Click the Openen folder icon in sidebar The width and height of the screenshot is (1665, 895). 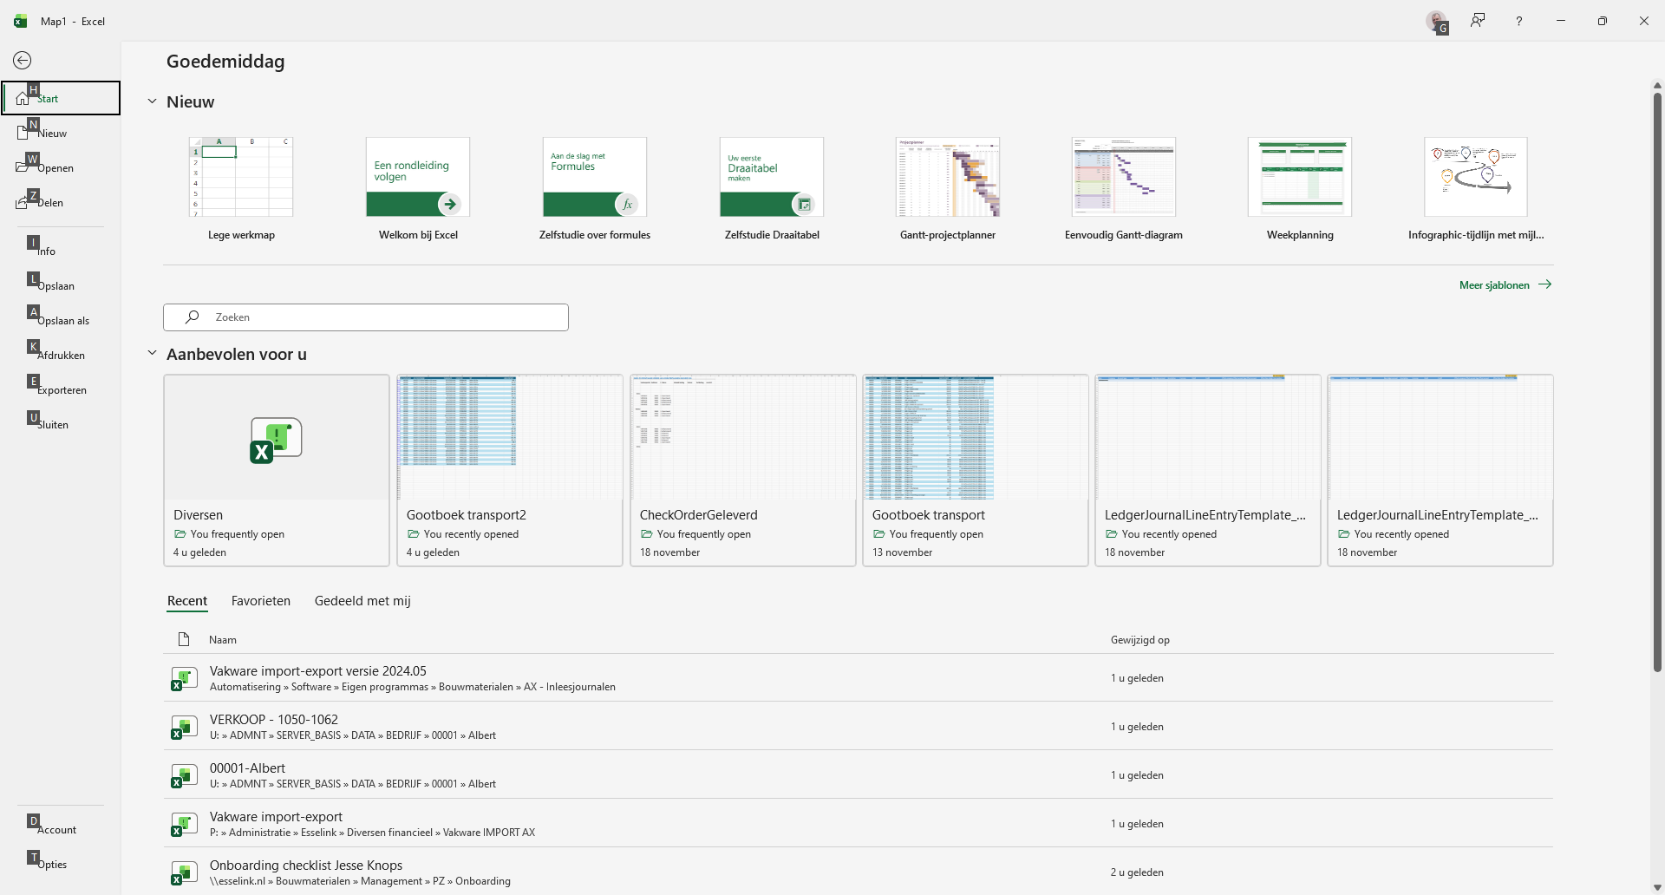coord(23,167)
